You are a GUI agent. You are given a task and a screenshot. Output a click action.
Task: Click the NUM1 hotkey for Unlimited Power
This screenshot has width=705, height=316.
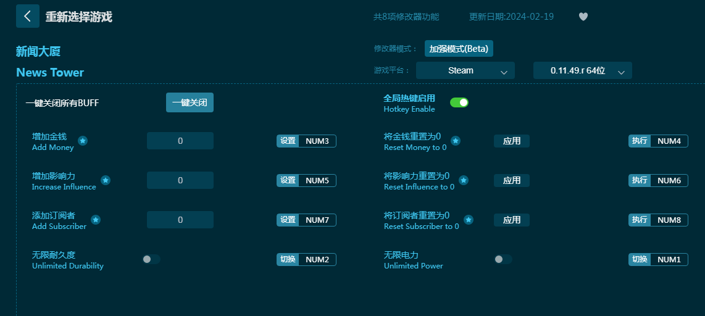tap(669, 259)
